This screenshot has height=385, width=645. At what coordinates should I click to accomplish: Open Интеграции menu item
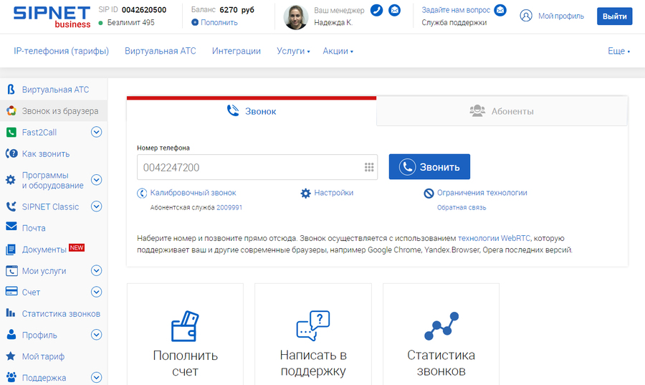pyautogui.click(x=236, y=51)
